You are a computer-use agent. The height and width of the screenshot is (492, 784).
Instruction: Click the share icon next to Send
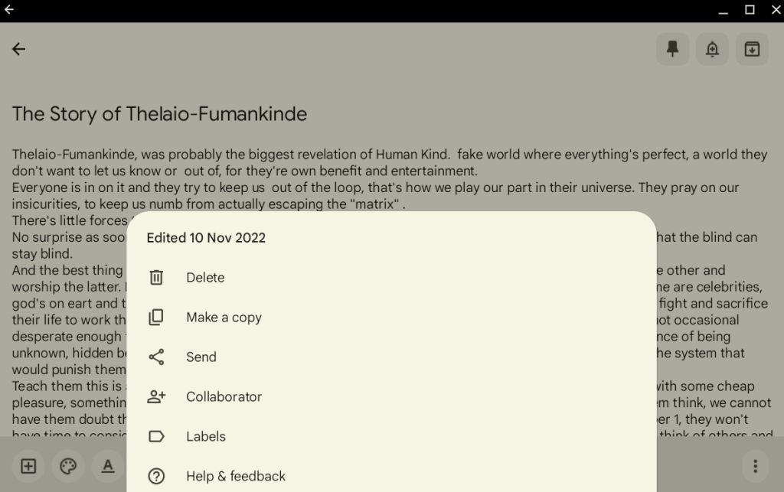click(x=156, y=357)
